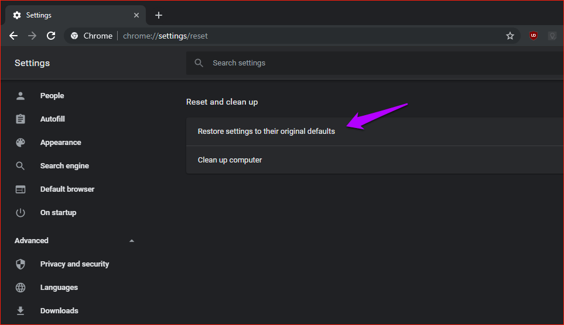Click the Search settings field
The height and width of the screenshot is (325, 564).
pos(351,63)
